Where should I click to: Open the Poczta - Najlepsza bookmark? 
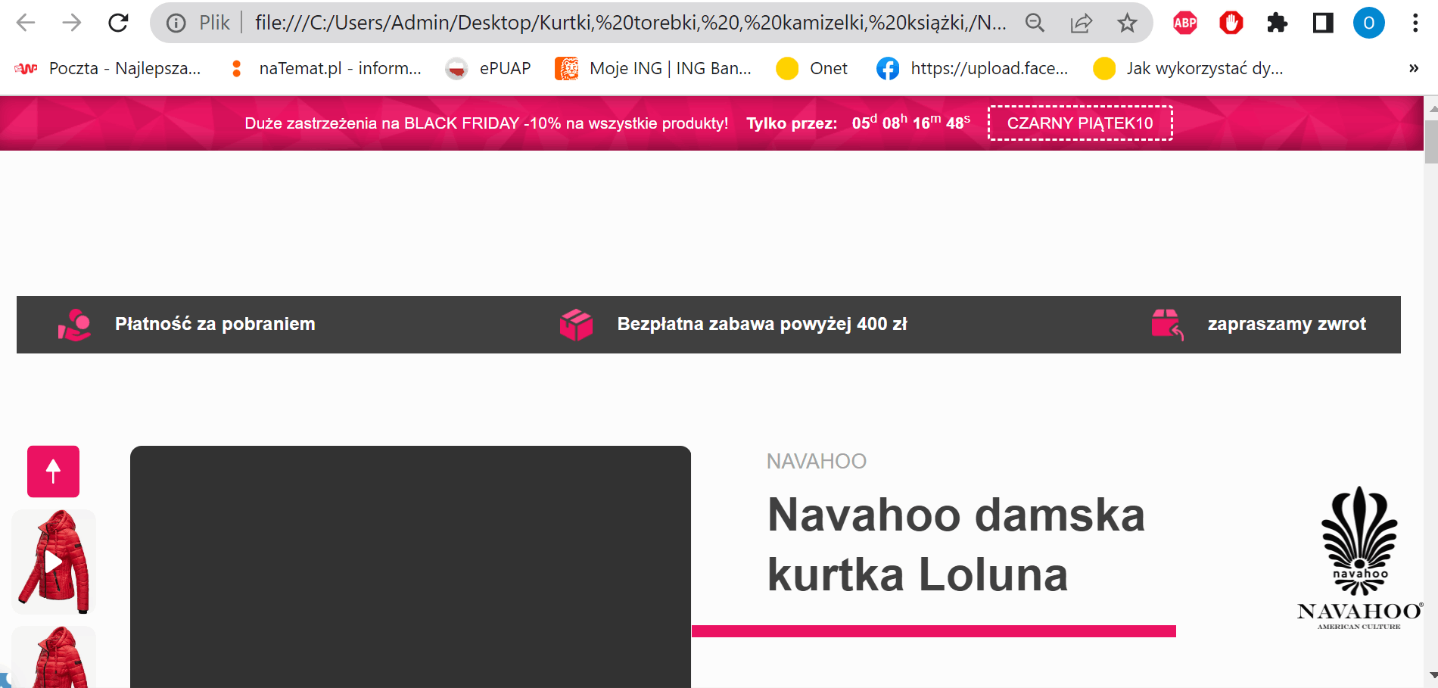click(x=108, y=69)
